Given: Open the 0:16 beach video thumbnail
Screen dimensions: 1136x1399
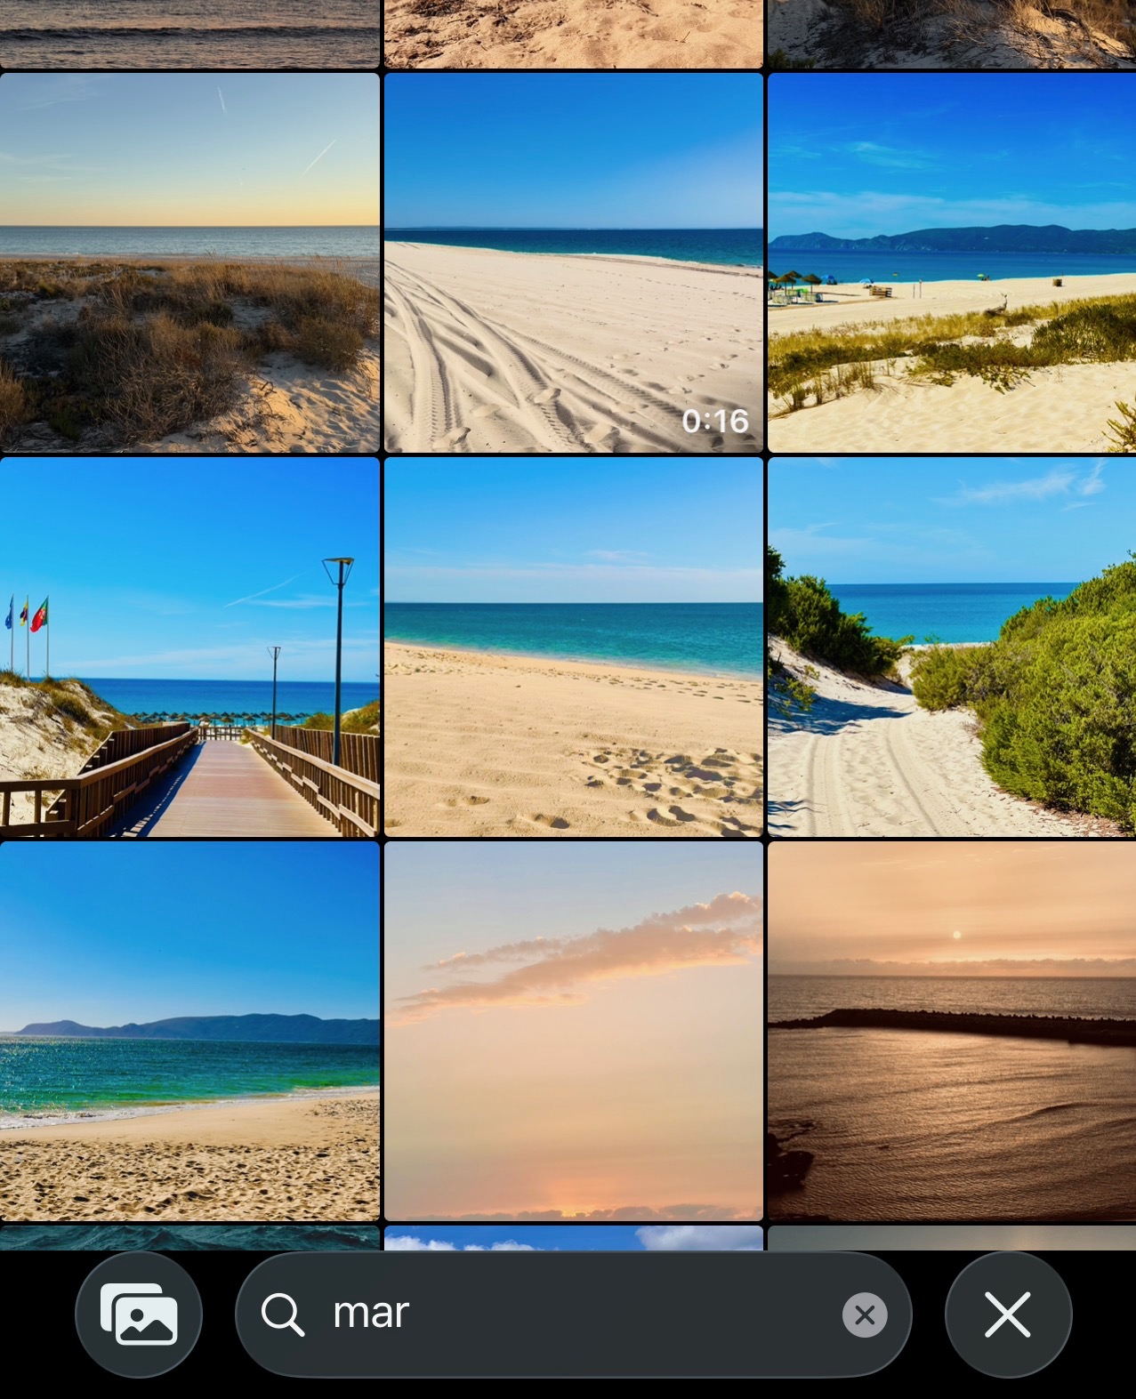Looking at the screenshot, I should [573, 263].
